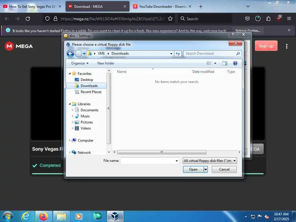
Task: Click New folder button
Action: point(106,63)
